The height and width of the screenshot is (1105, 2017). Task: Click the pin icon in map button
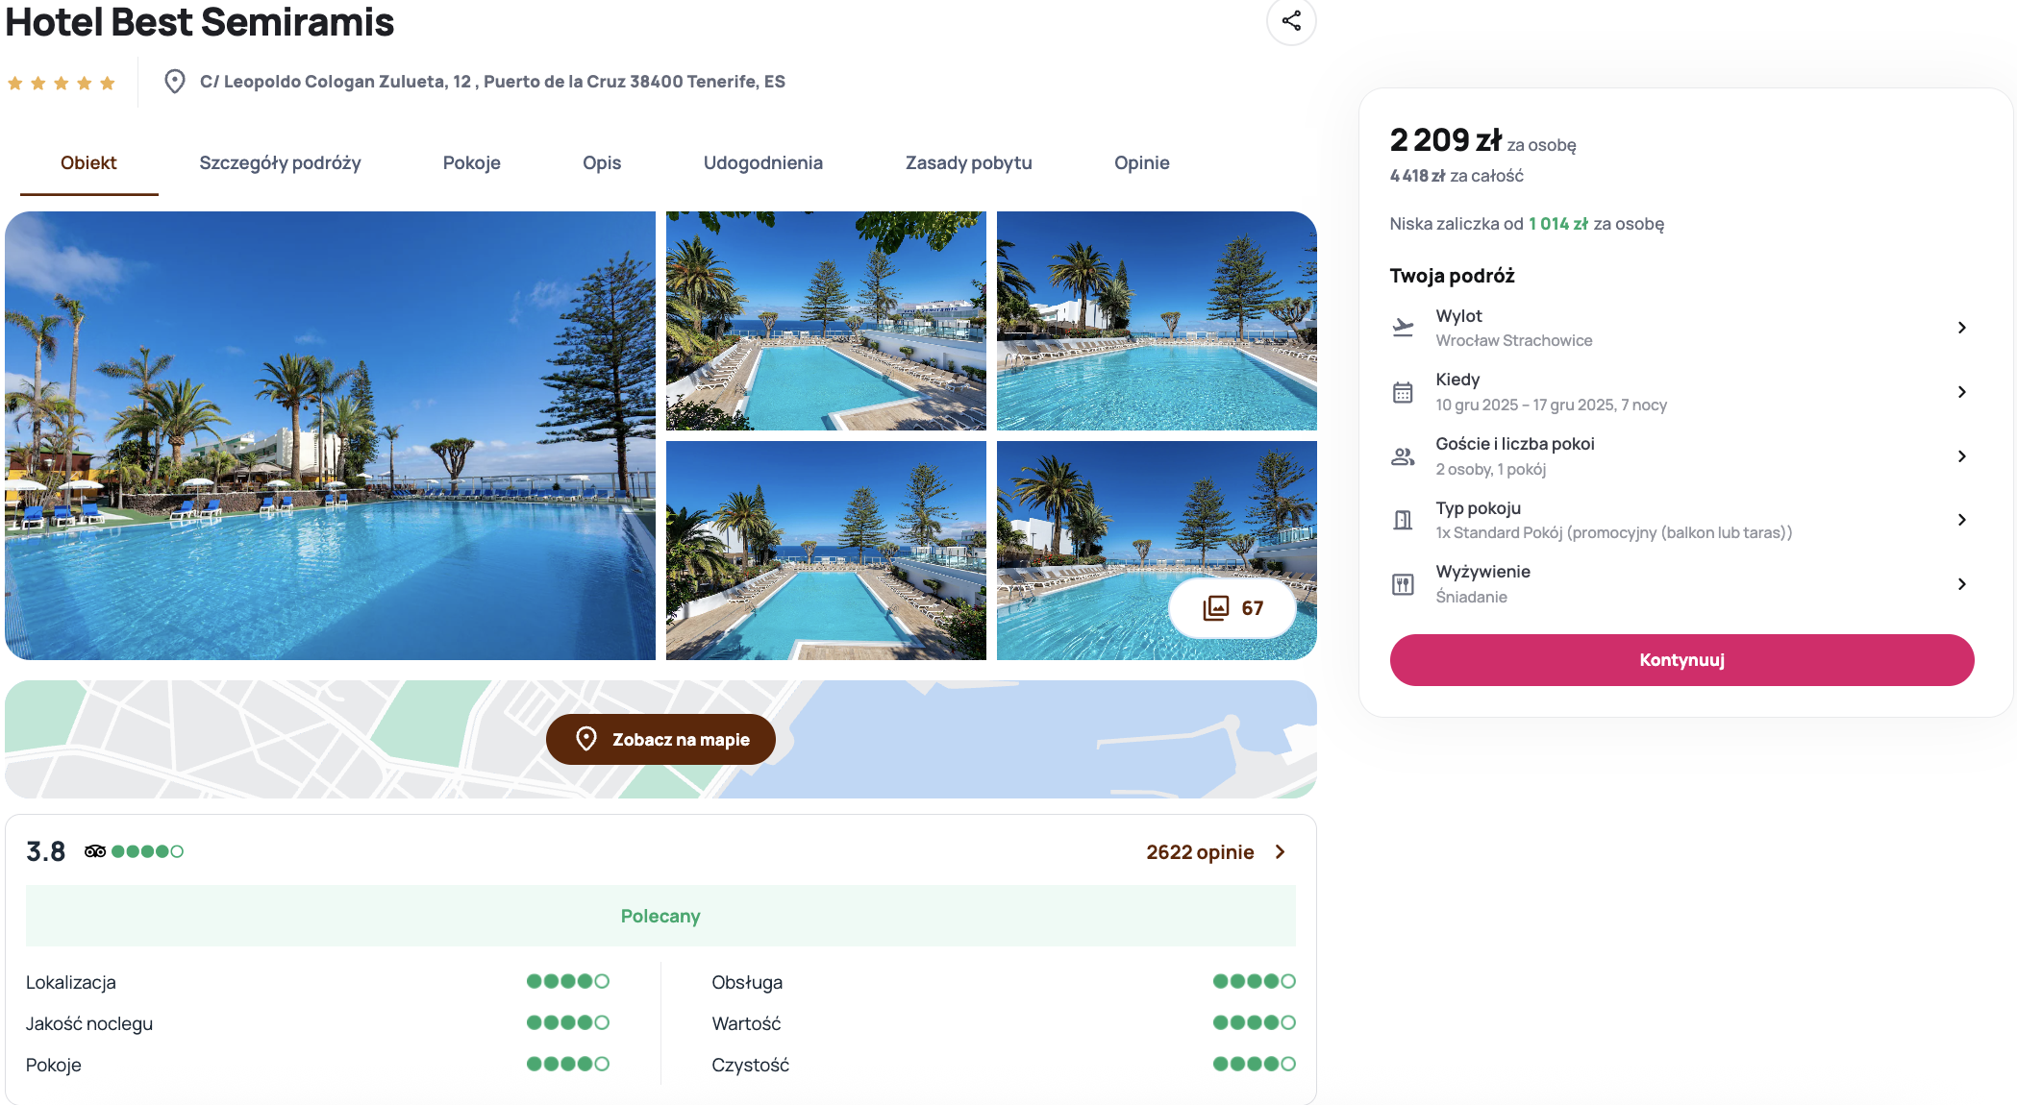click(586, 739)
